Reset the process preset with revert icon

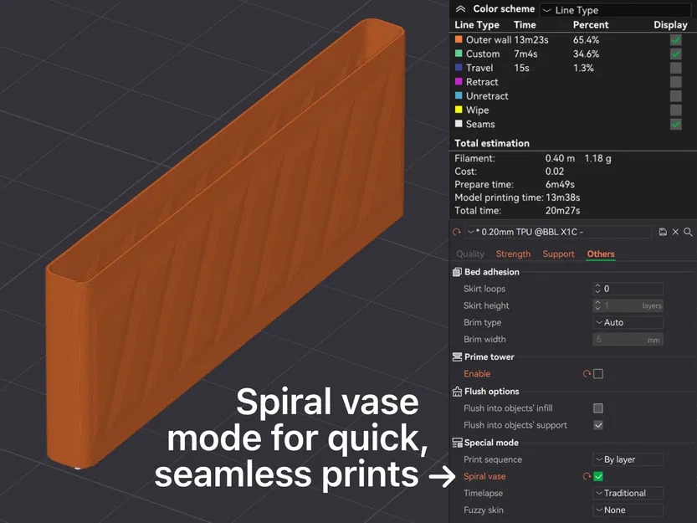457,232
